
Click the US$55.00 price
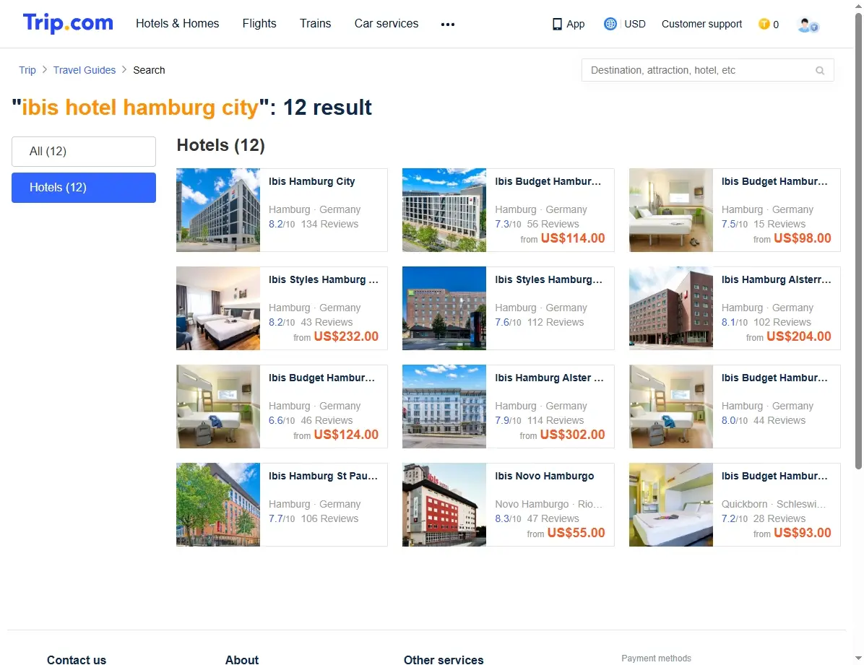[576, 533]
